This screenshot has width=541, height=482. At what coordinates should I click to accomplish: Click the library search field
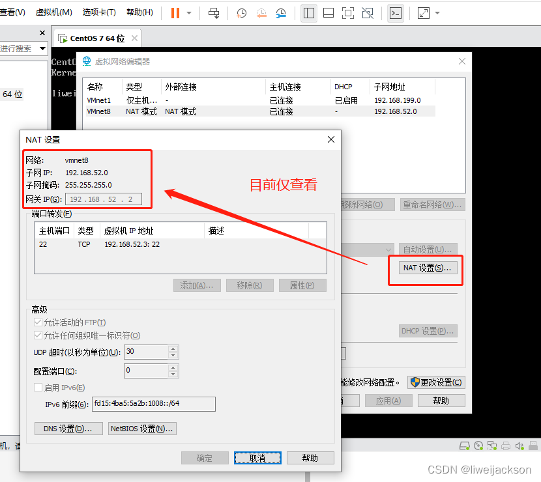pos(18,48)
